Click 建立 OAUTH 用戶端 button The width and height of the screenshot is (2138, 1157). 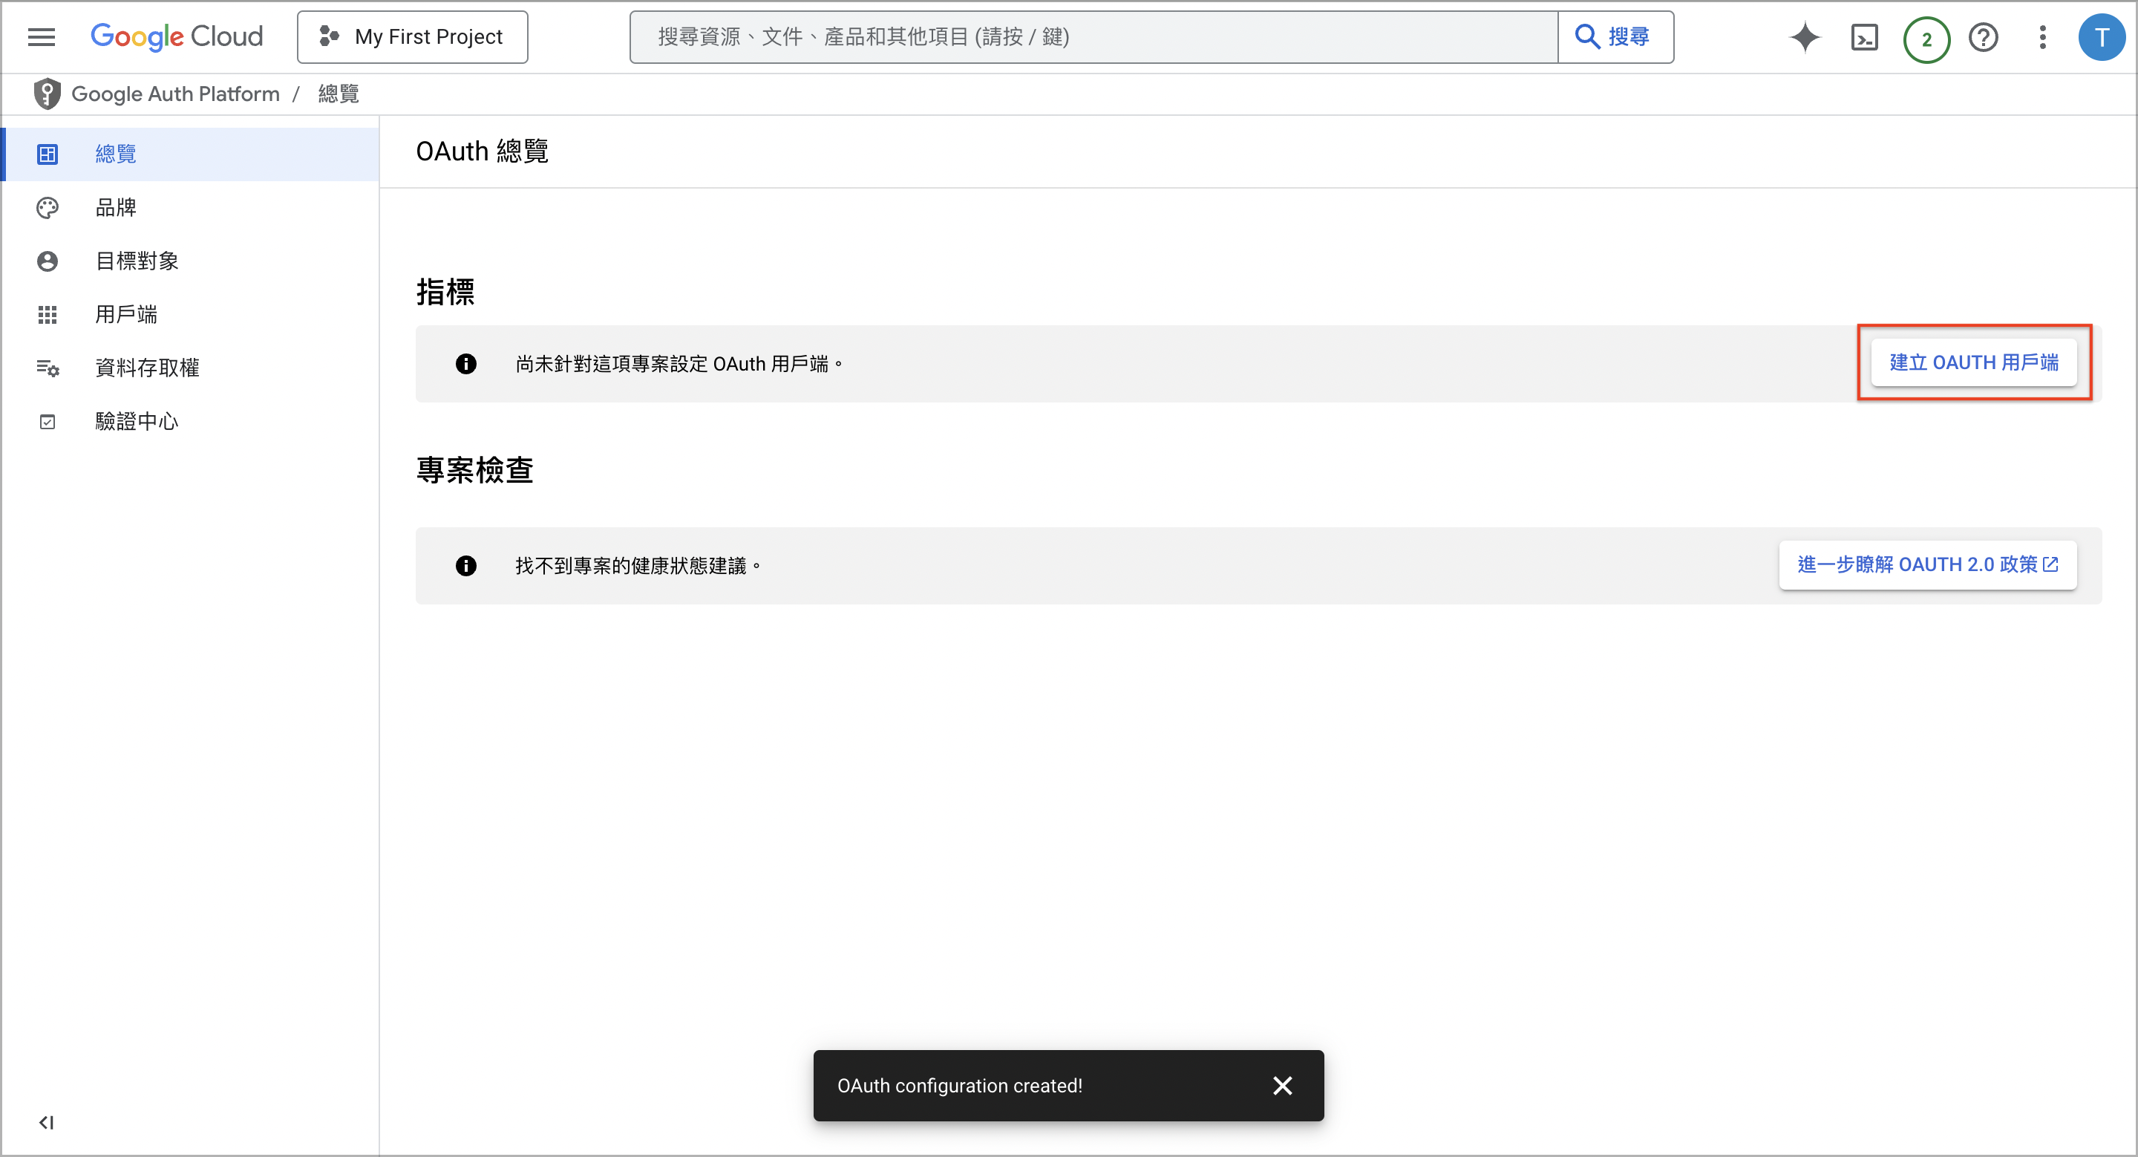1974,362
